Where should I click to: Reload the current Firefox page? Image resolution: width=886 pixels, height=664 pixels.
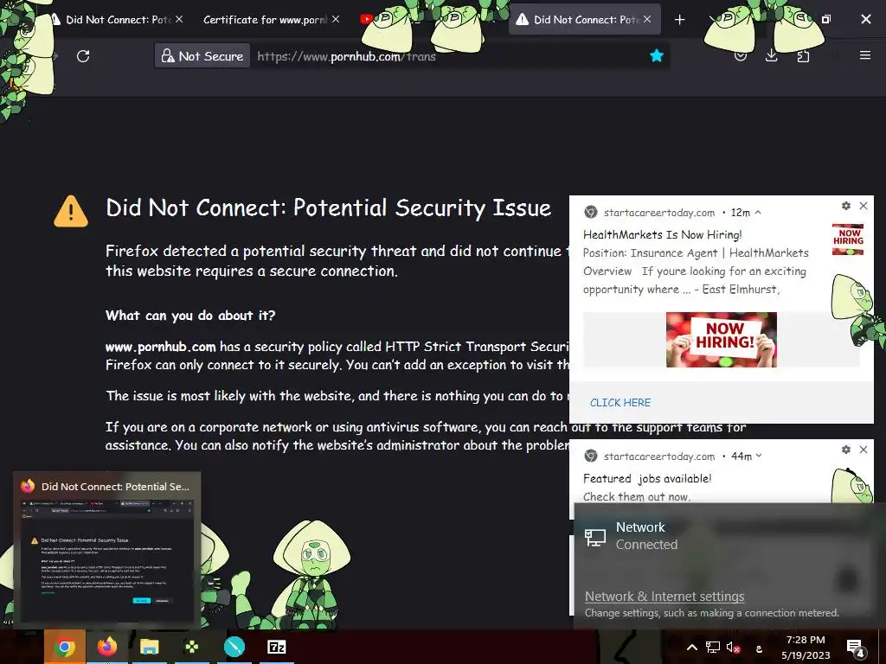[83, 56]
